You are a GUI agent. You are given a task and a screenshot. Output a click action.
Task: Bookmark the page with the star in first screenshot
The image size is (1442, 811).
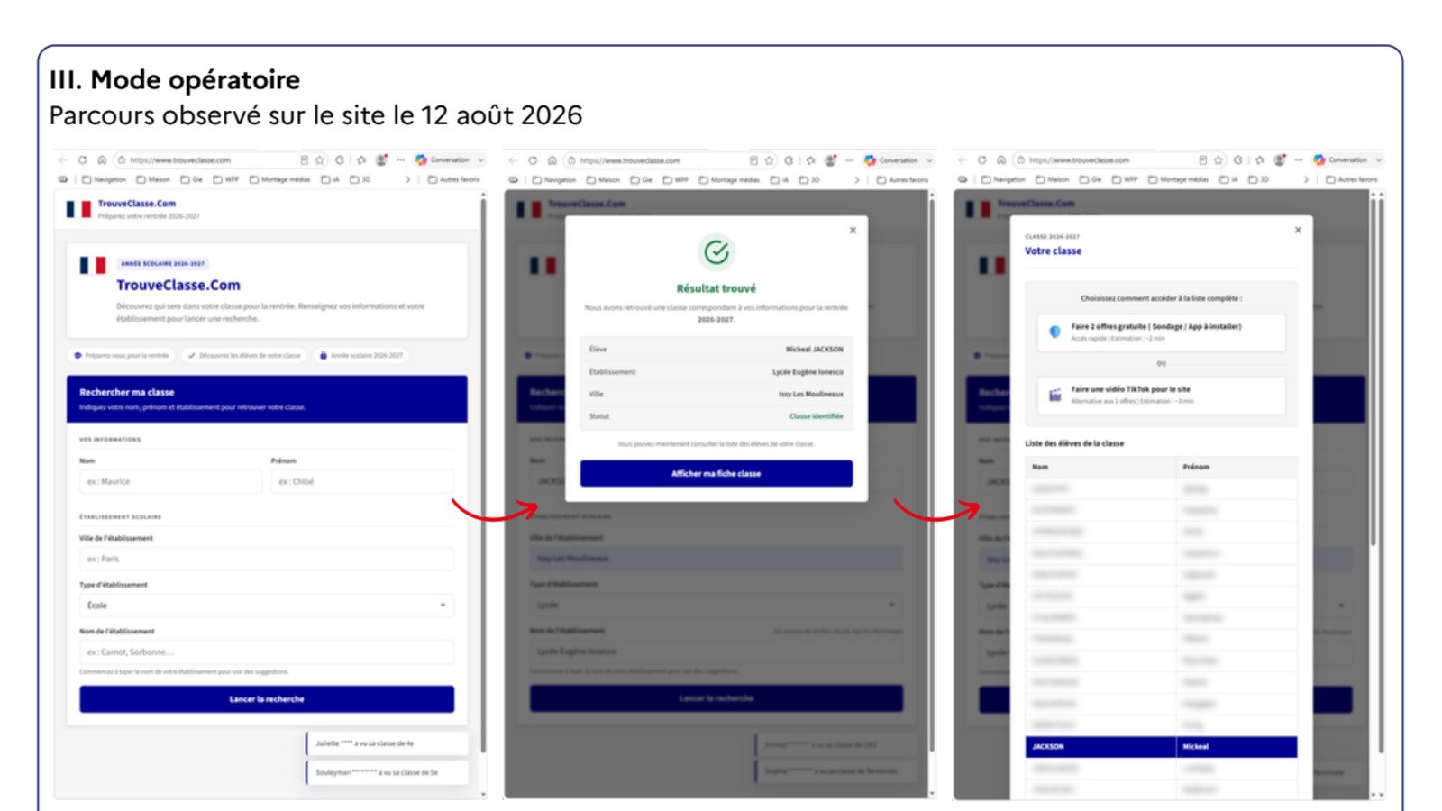coord(319,160)
